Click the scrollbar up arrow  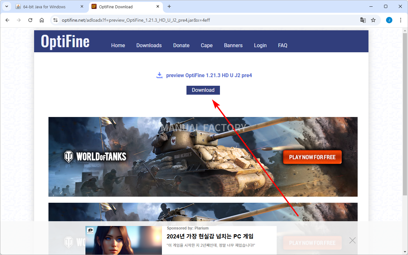405,31
